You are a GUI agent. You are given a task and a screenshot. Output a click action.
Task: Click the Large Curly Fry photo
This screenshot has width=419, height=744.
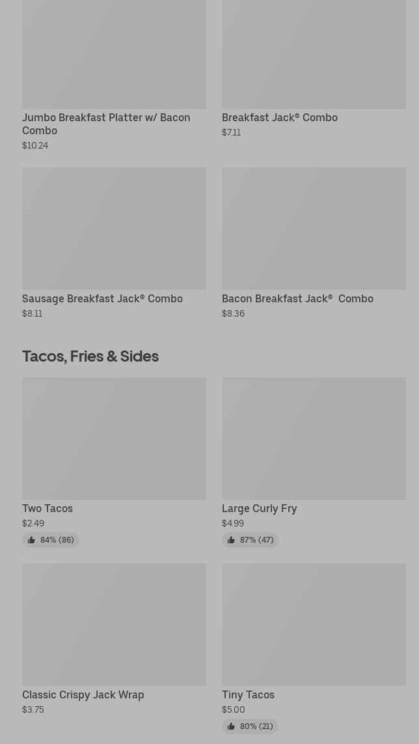click(x=314, y=438)
